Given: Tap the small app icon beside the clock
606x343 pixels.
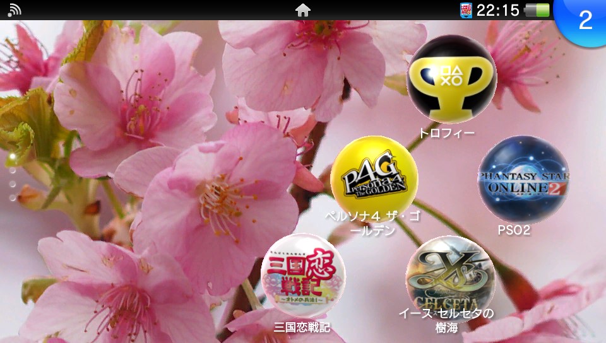Looking at the screenshot, I should click(466, 10).
